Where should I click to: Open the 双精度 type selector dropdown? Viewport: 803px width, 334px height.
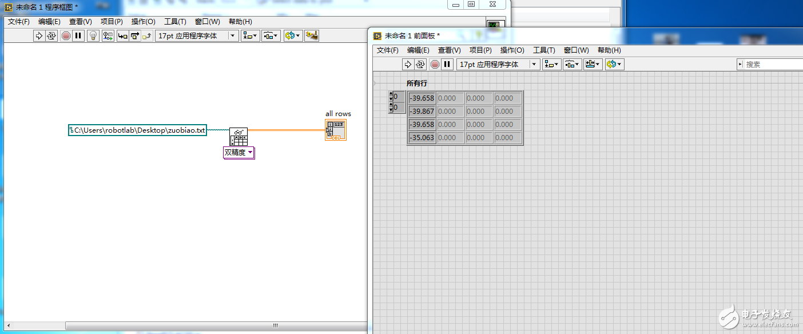[238, 152]
